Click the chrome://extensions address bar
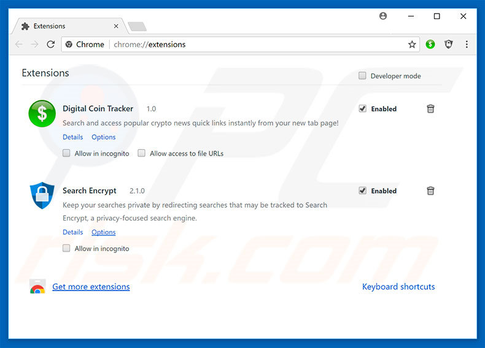 coord(240,45)
